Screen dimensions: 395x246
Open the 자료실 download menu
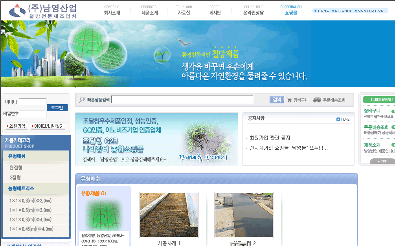tap(184, 10)
